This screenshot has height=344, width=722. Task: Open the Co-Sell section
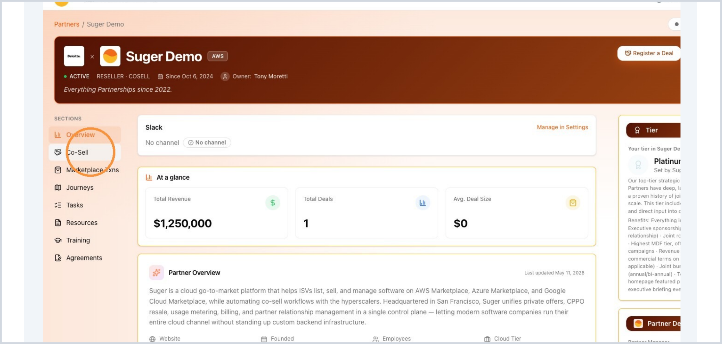click(x=85, y=152)
